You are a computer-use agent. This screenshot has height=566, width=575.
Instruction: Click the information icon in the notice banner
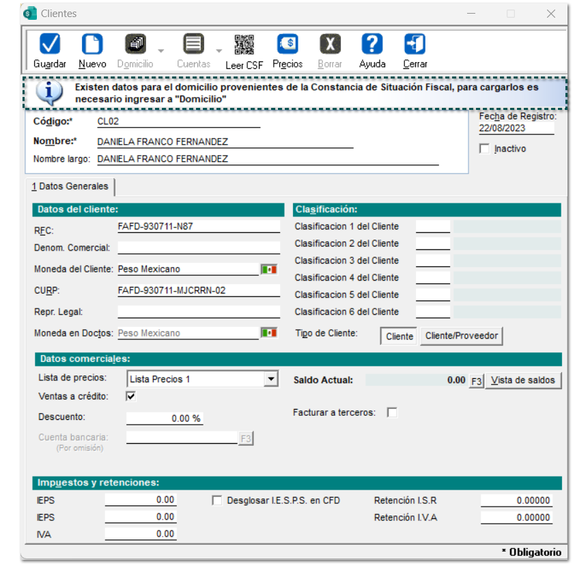click(x=49, y=92)
